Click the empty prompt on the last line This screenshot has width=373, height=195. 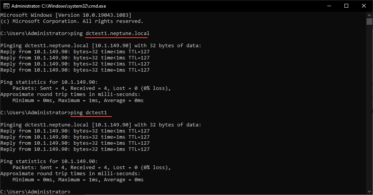pos(35,191)
